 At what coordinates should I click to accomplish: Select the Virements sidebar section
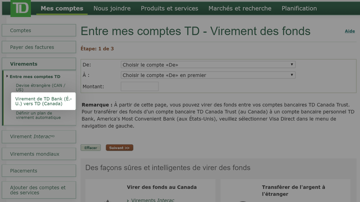39,64
